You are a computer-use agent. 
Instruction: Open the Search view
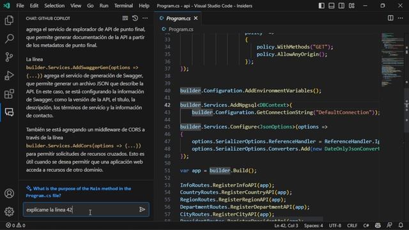point(9,38)
